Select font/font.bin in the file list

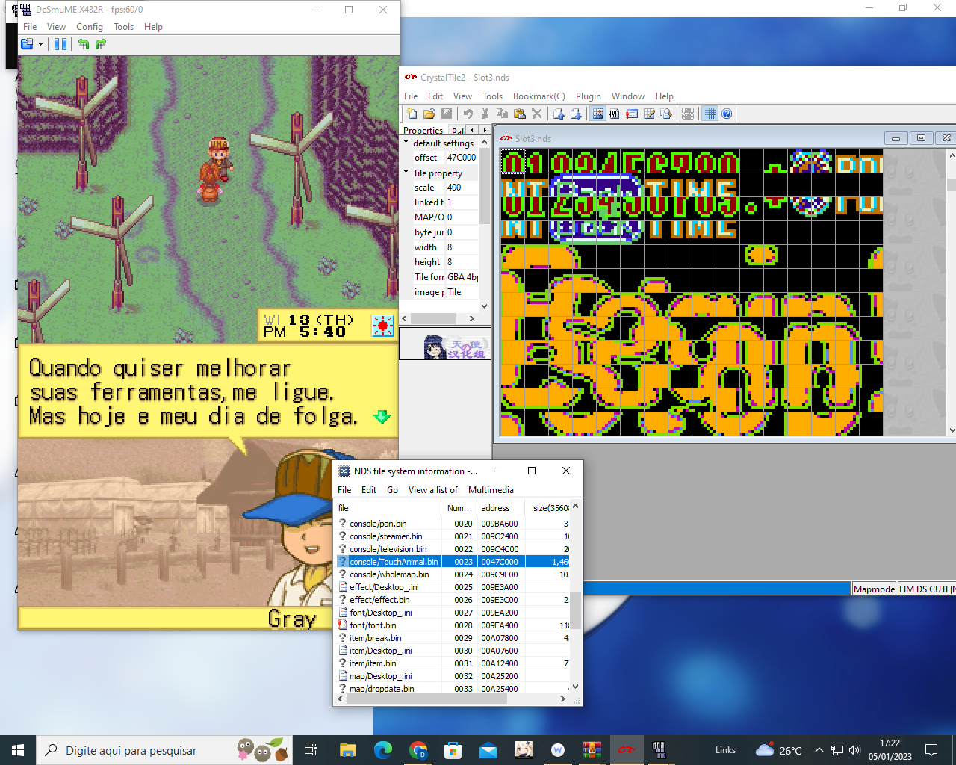point(373,625)
